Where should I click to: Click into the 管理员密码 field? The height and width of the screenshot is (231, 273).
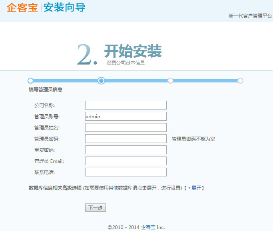click(x=126, y=139)
